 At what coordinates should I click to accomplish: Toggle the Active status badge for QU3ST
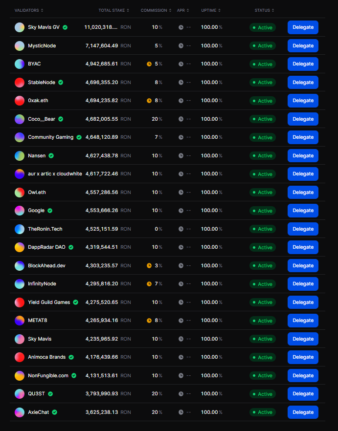[263, 394]
